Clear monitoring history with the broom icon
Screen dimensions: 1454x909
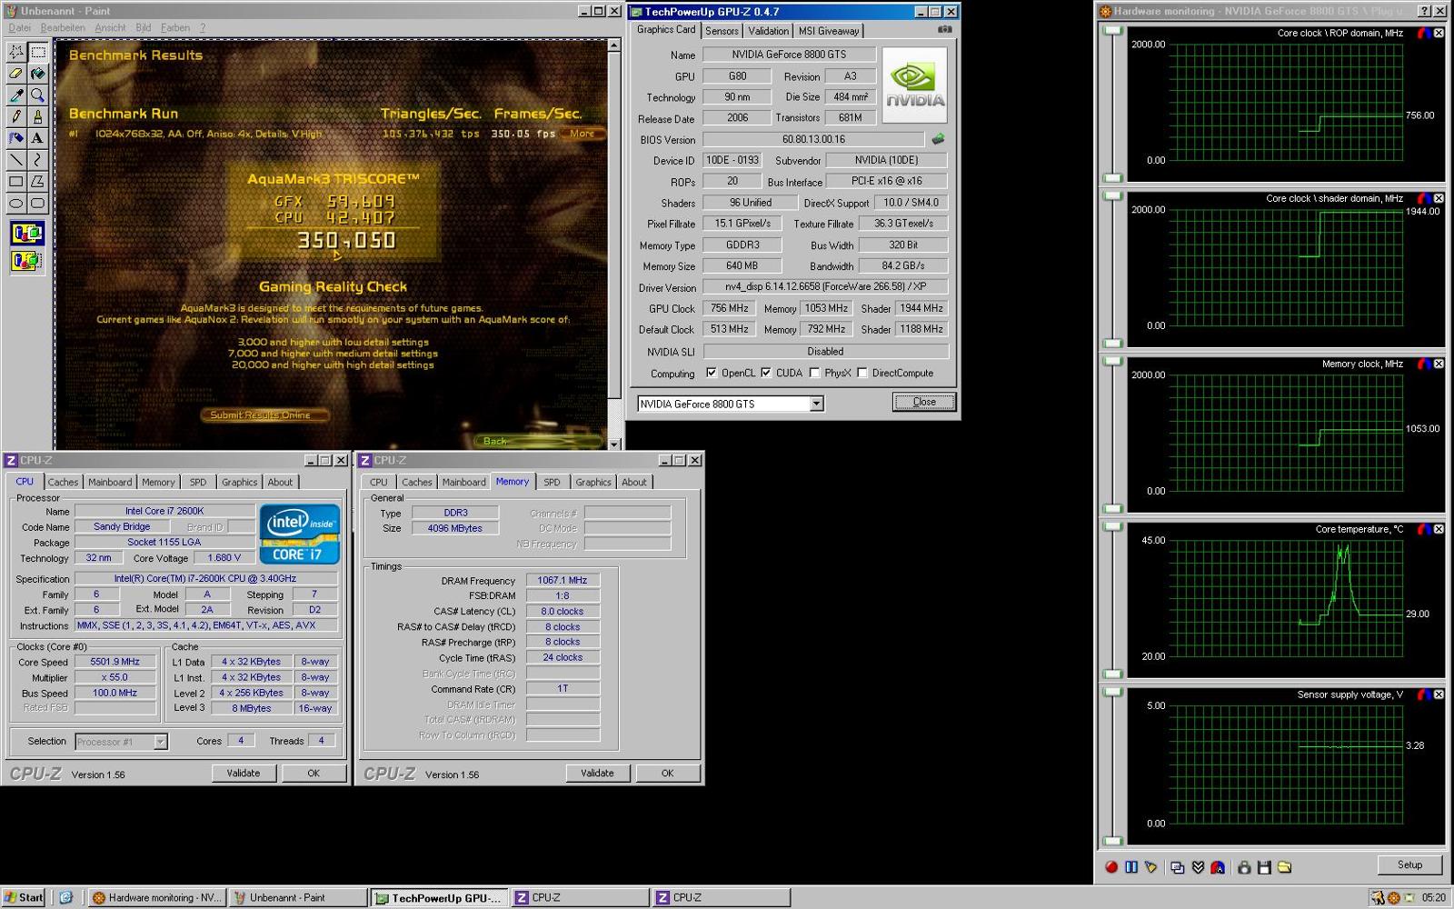click(1150, 867)
